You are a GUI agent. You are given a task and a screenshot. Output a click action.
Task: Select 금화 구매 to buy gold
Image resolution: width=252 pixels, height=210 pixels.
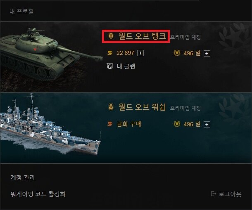(x=129, y=124)
